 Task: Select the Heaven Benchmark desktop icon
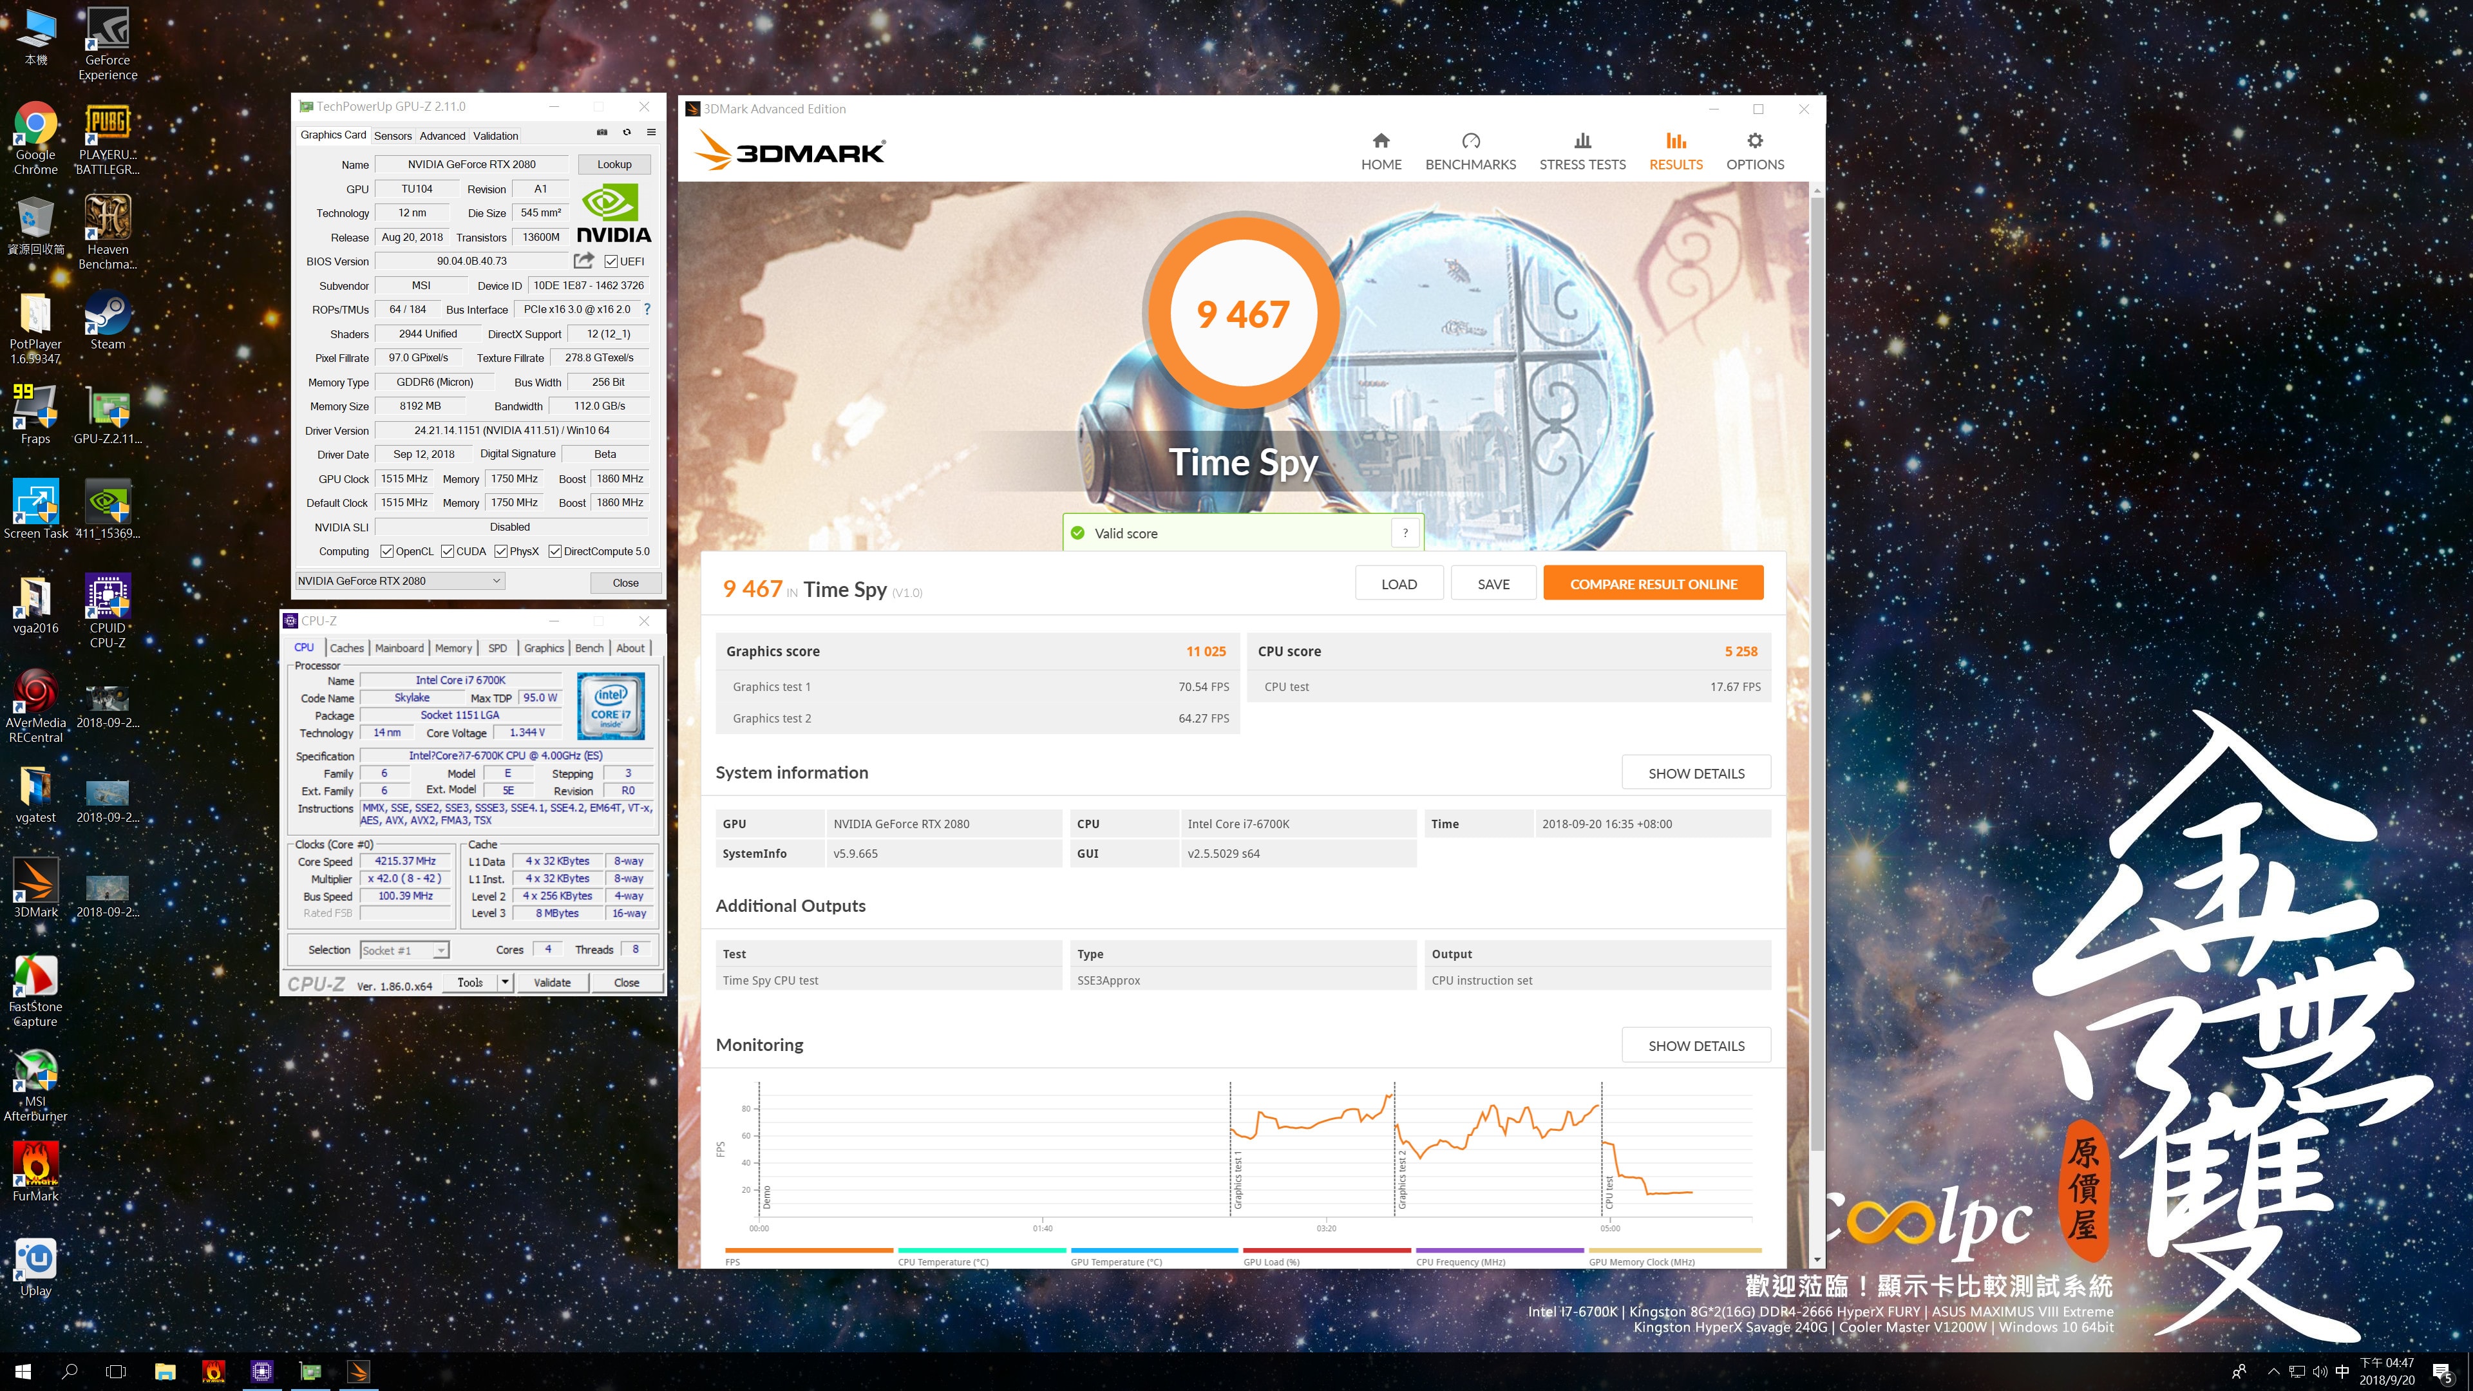[108, 231]
